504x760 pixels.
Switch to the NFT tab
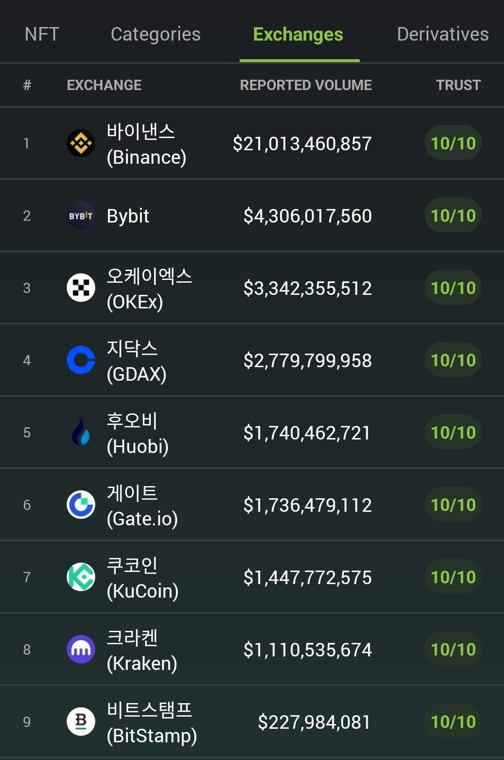[x=42, y=34]
